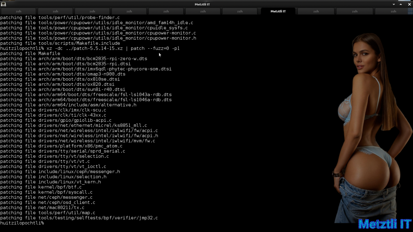The image size is (413, 232).
Task: Click the line 'patching file Makefile'
Action: pos(30,53)
